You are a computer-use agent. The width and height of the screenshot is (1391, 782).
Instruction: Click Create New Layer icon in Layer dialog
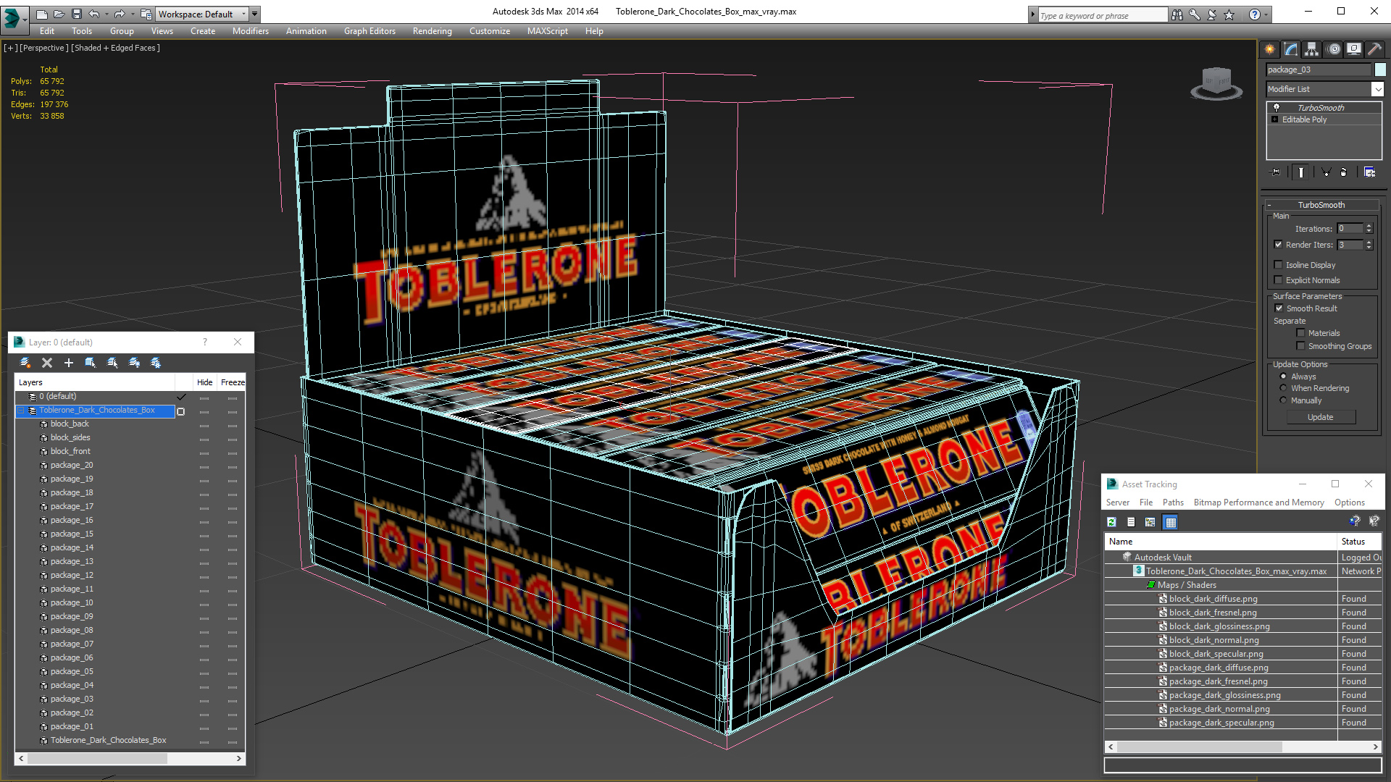(25, 363)
